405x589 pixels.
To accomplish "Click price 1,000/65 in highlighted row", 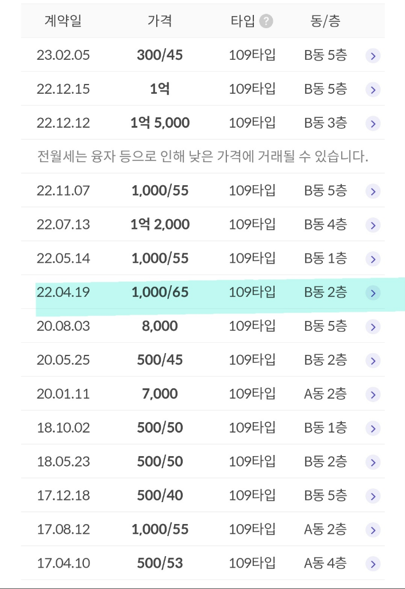I will pos(160,292).
